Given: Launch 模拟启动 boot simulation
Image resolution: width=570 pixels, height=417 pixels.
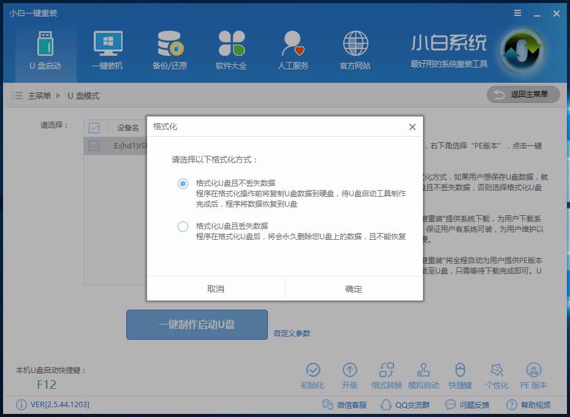Looking at the screenshot, I should click(424, 375).
